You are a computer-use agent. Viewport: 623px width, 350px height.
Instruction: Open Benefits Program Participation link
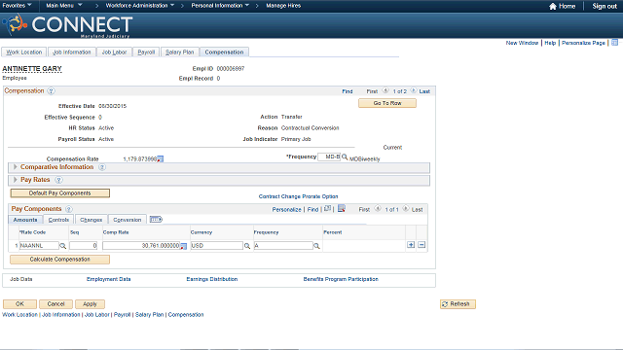click(341, 279)
